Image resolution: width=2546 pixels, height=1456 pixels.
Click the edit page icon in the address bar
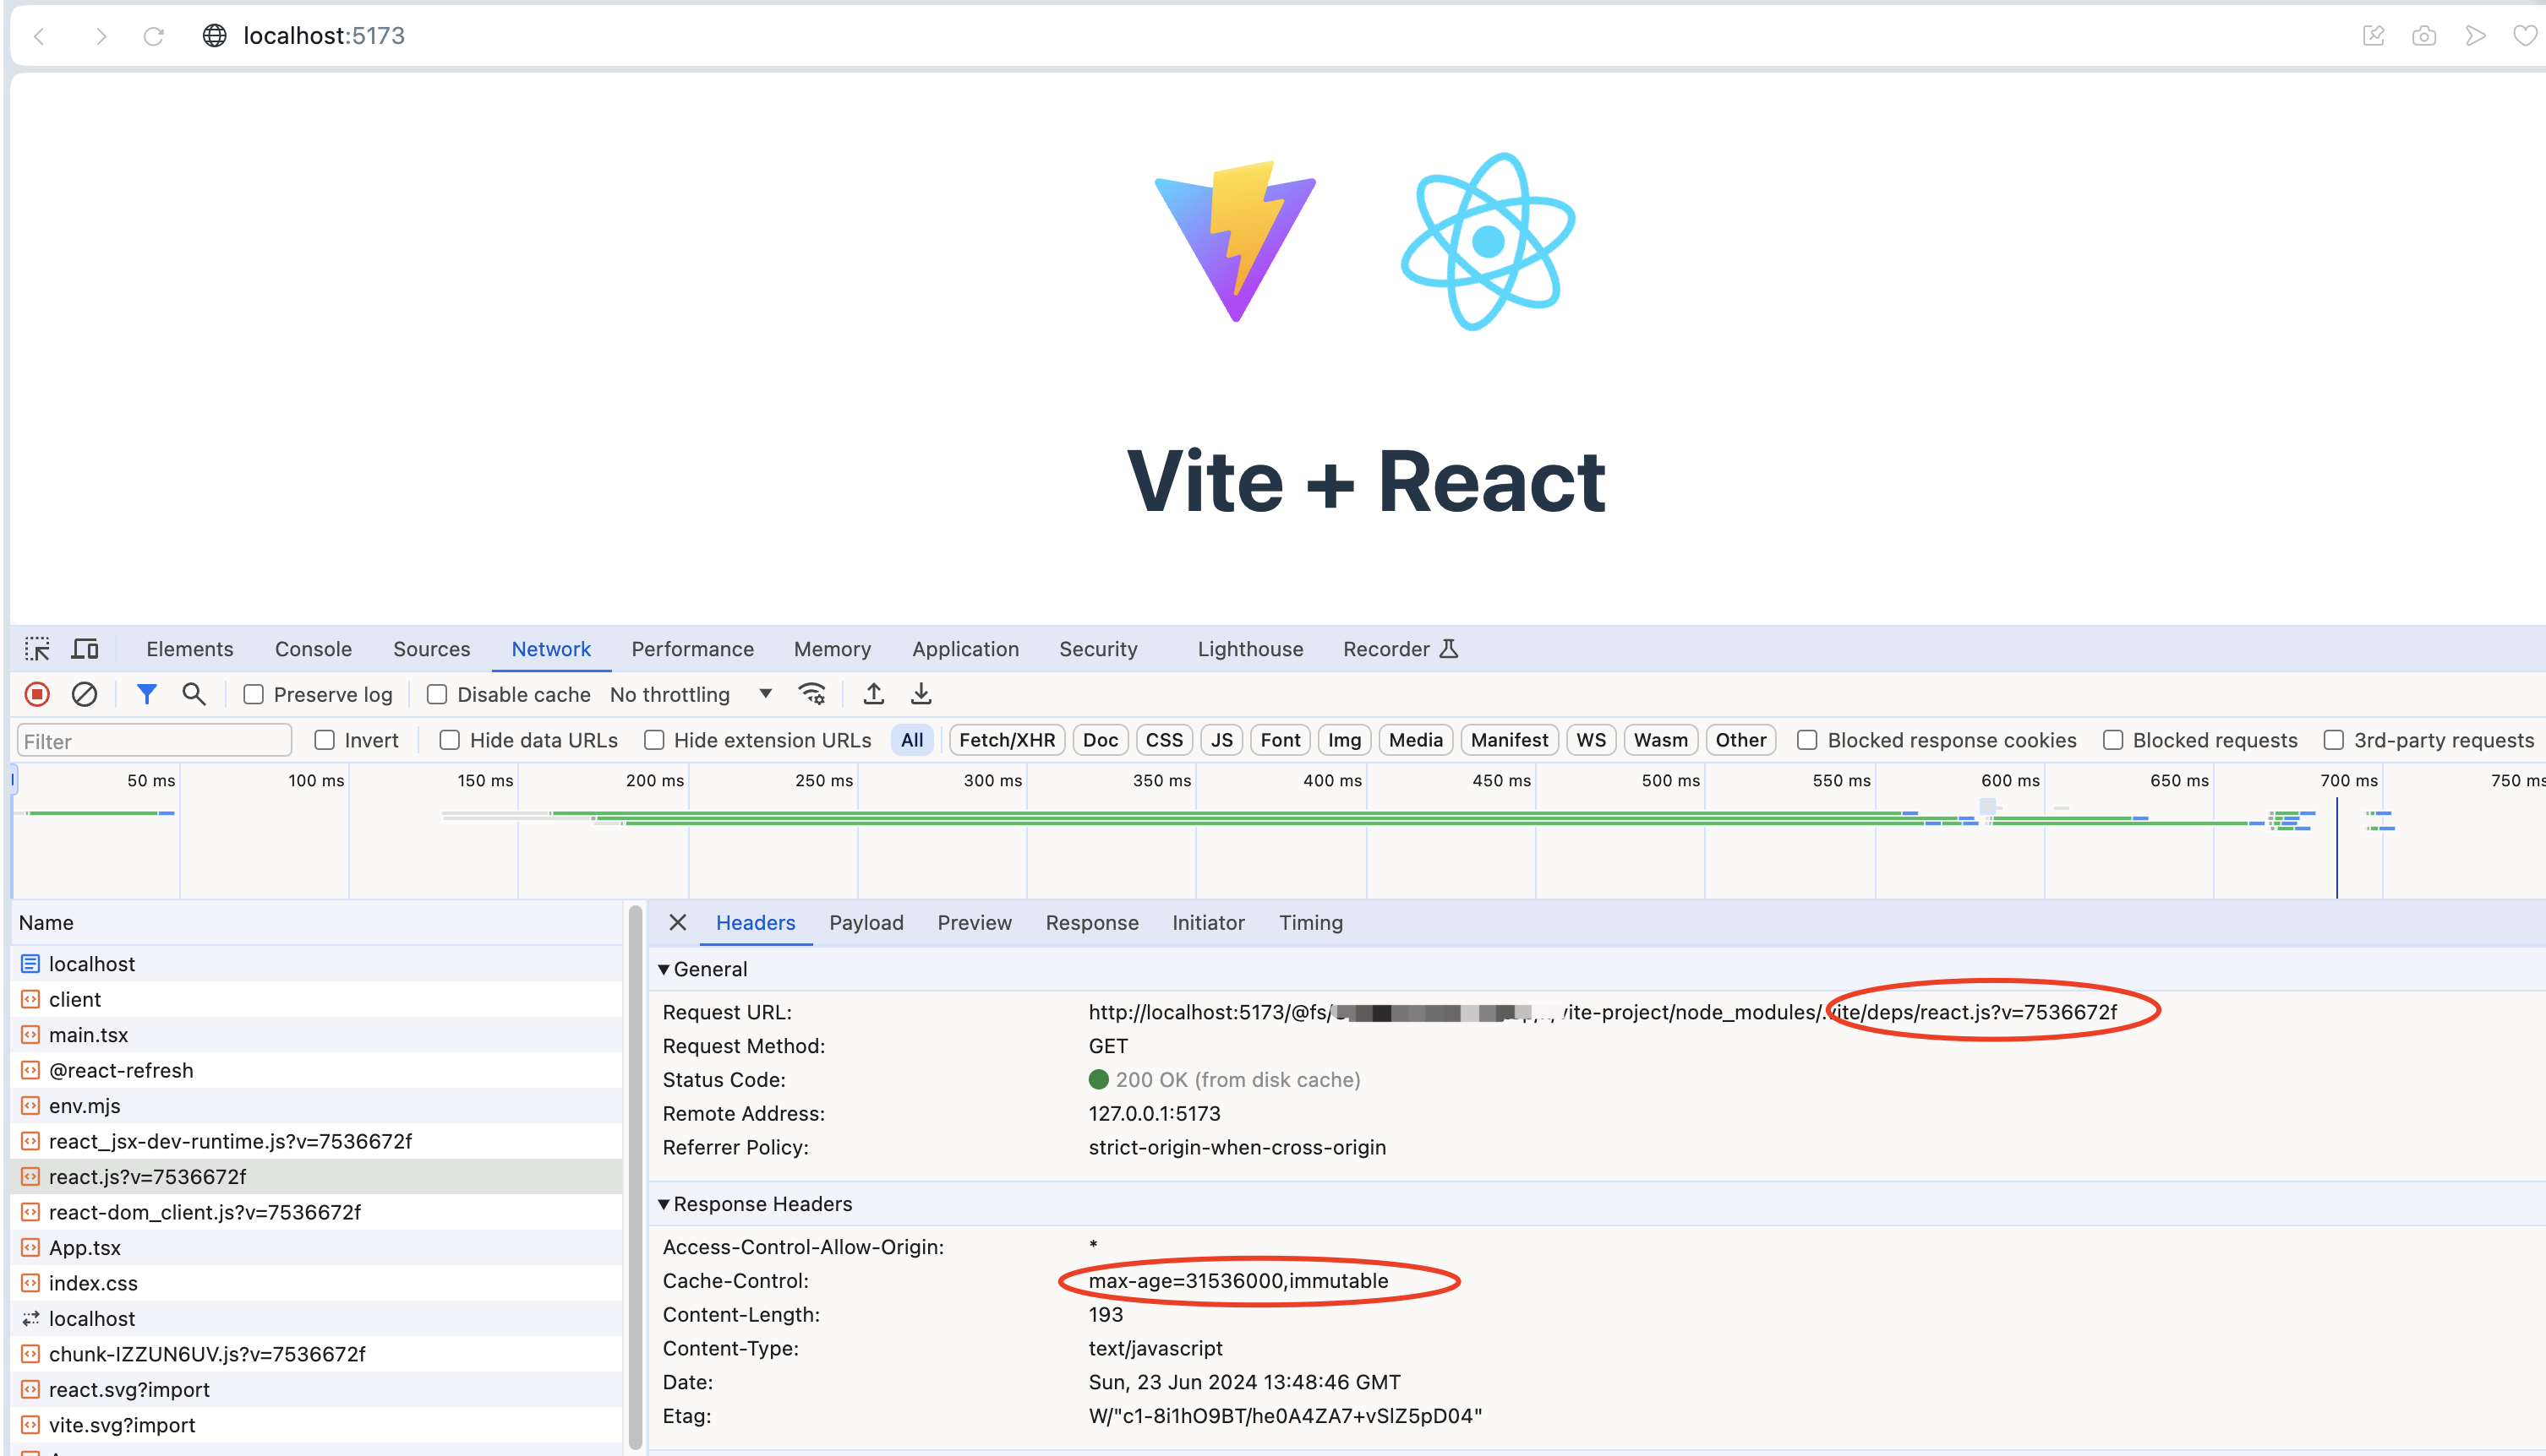coord(2373,36)
